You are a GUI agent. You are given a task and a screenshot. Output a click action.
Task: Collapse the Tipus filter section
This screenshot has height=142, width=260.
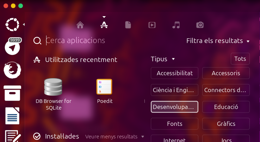click(163, 59)
